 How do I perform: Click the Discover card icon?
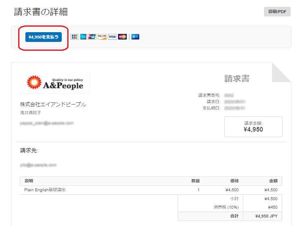point(102,37)
